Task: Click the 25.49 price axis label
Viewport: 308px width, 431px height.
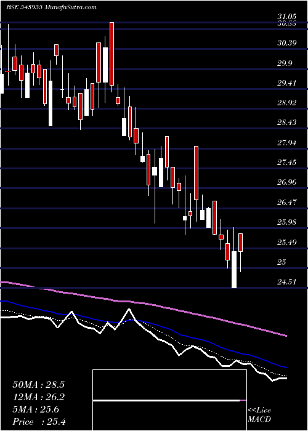Action: pos(286,243)
